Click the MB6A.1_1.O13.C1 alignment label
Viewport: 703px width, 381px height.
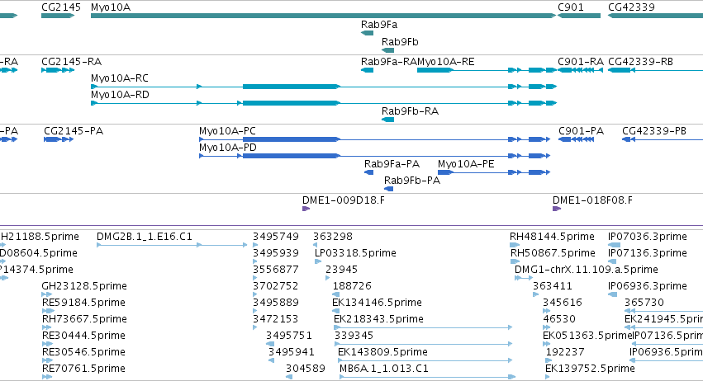coord(384,369)
